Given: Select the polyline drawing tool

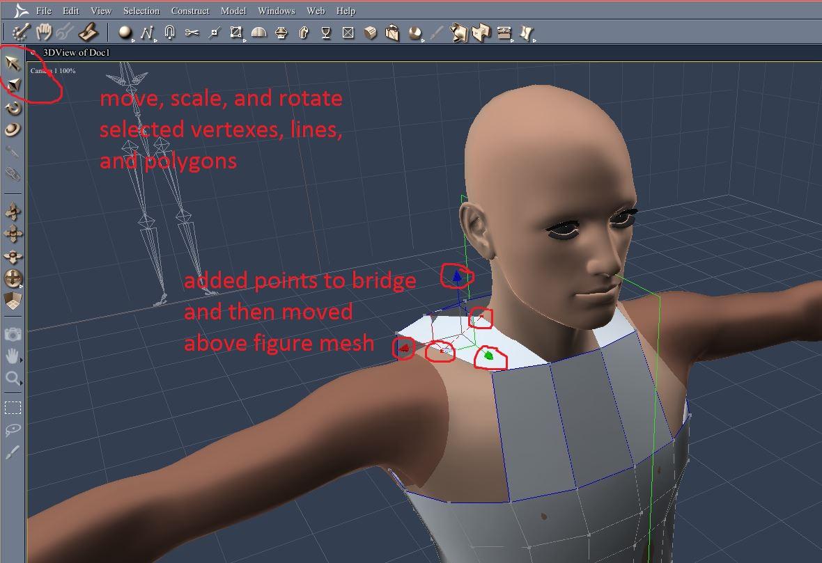Looking at the screenshot, I should [147, 33].
